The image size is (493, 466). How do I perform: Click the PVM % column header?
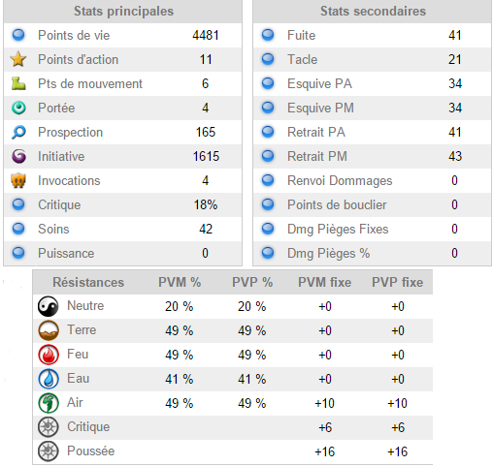click(x=180, y=282)
